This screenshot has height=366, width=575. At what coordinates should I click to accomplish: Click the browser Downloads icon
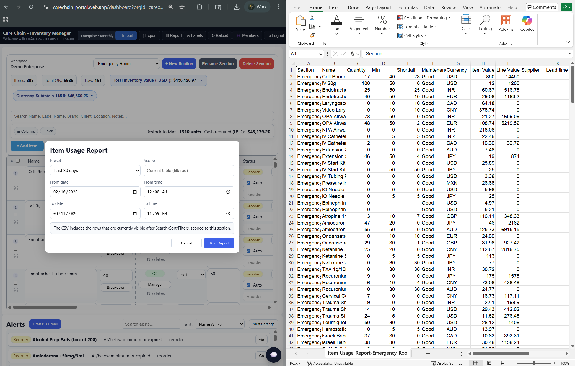click(x=237, y=7)
